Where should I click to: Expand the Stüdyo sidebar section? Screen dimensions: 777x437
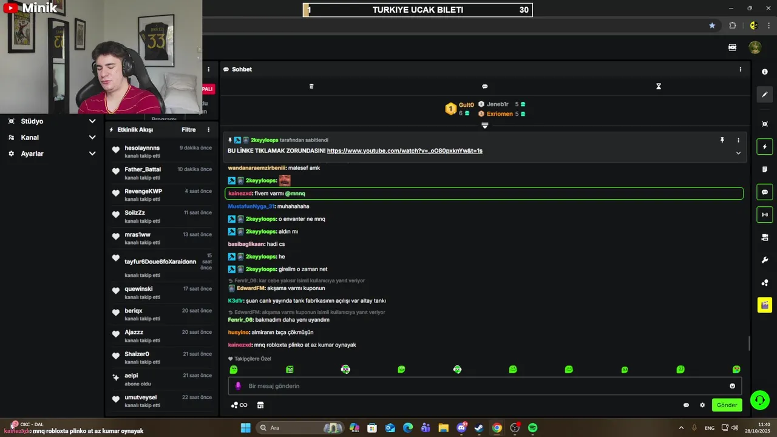(52, 121)
